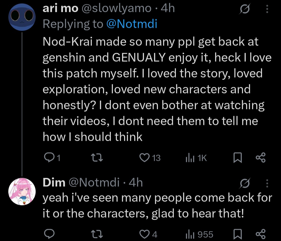This screenshot has width=281, height=241.
Task: Open the @Notmdi mention link
Action: coord(132,24)
